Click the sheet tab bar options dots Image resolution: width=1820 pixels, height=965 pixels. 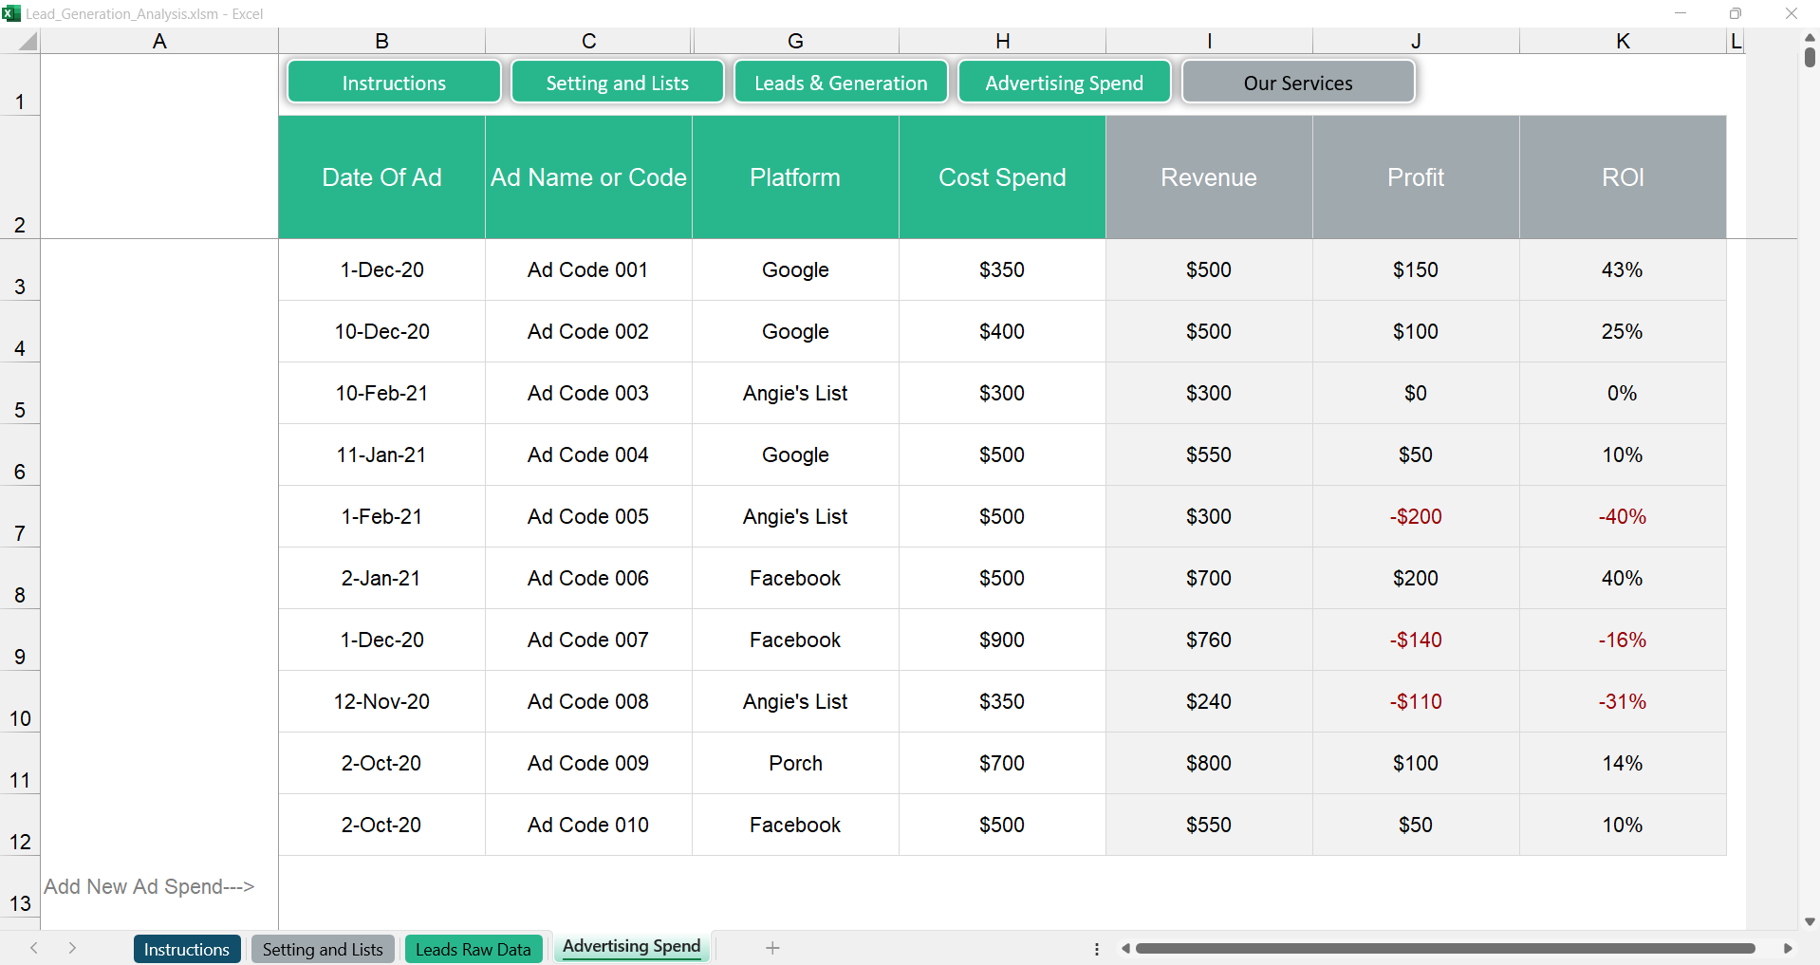[1097, 949]
